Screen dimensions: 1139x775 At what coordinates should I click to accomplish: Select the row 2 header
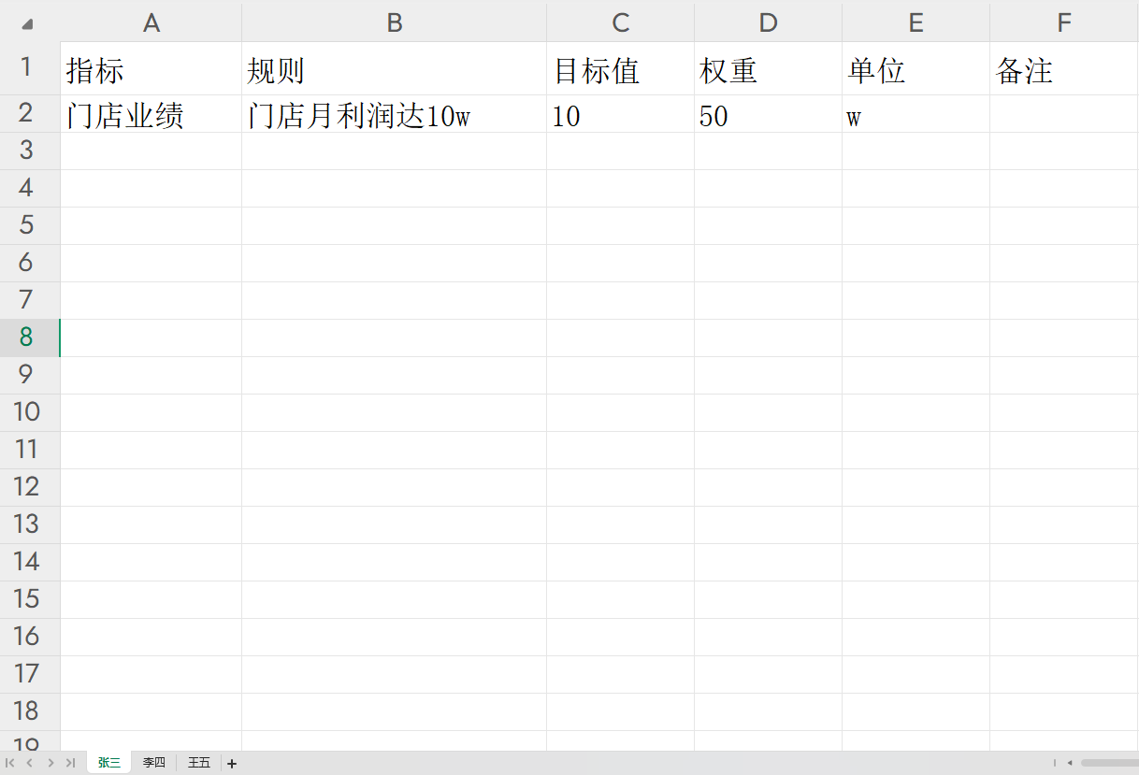tap(26, 113)
